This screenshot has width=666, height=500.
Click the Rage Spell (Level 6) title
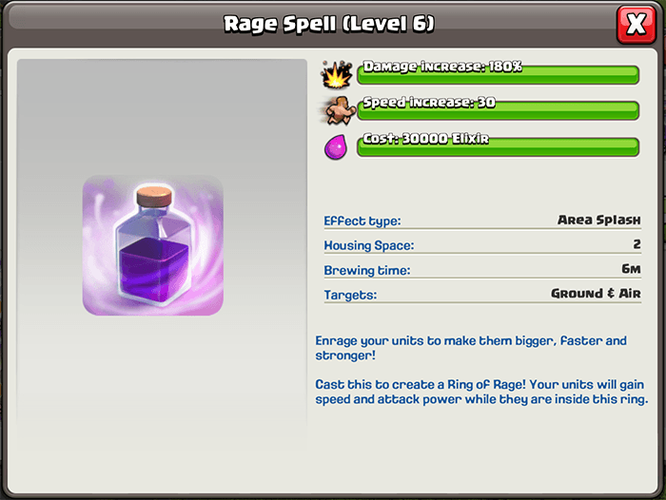(x=329, y=24)
